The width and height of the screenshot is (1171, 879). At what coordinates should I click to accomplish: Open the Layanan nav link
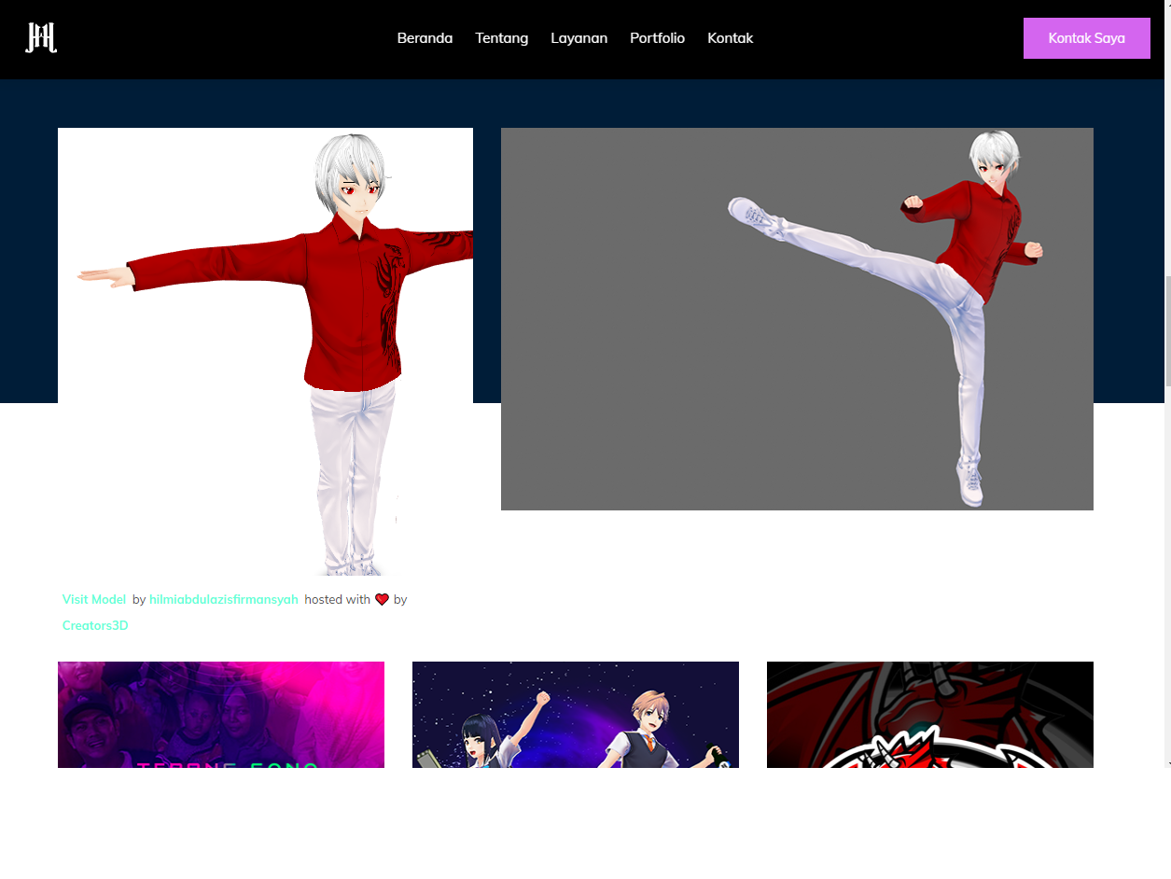coord(579,38)
